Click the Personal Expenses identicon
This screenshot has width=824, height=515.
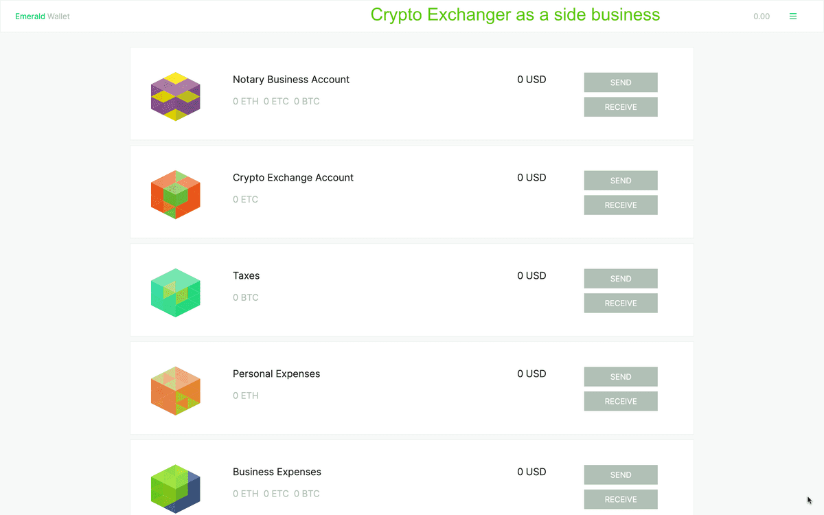pyautogui.click(x=175, y=390)
